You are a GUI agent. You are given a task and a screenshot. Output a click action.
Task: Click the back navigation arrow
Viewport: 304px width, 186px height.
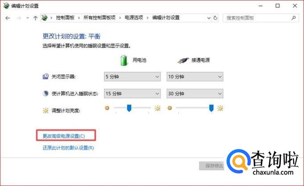pyautogui.click(x=8, y=18)
